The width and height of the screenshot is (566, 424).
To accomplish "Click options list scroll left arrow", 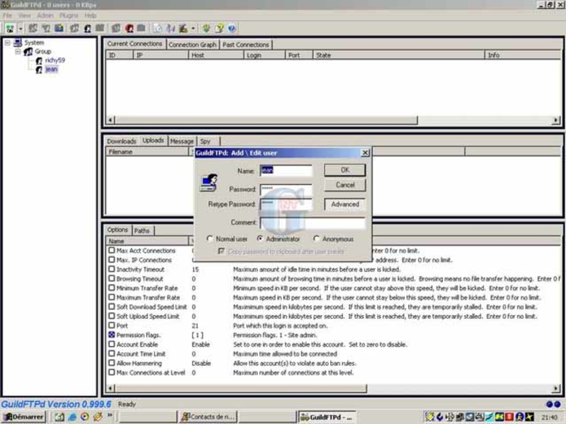I will point(111,389).
